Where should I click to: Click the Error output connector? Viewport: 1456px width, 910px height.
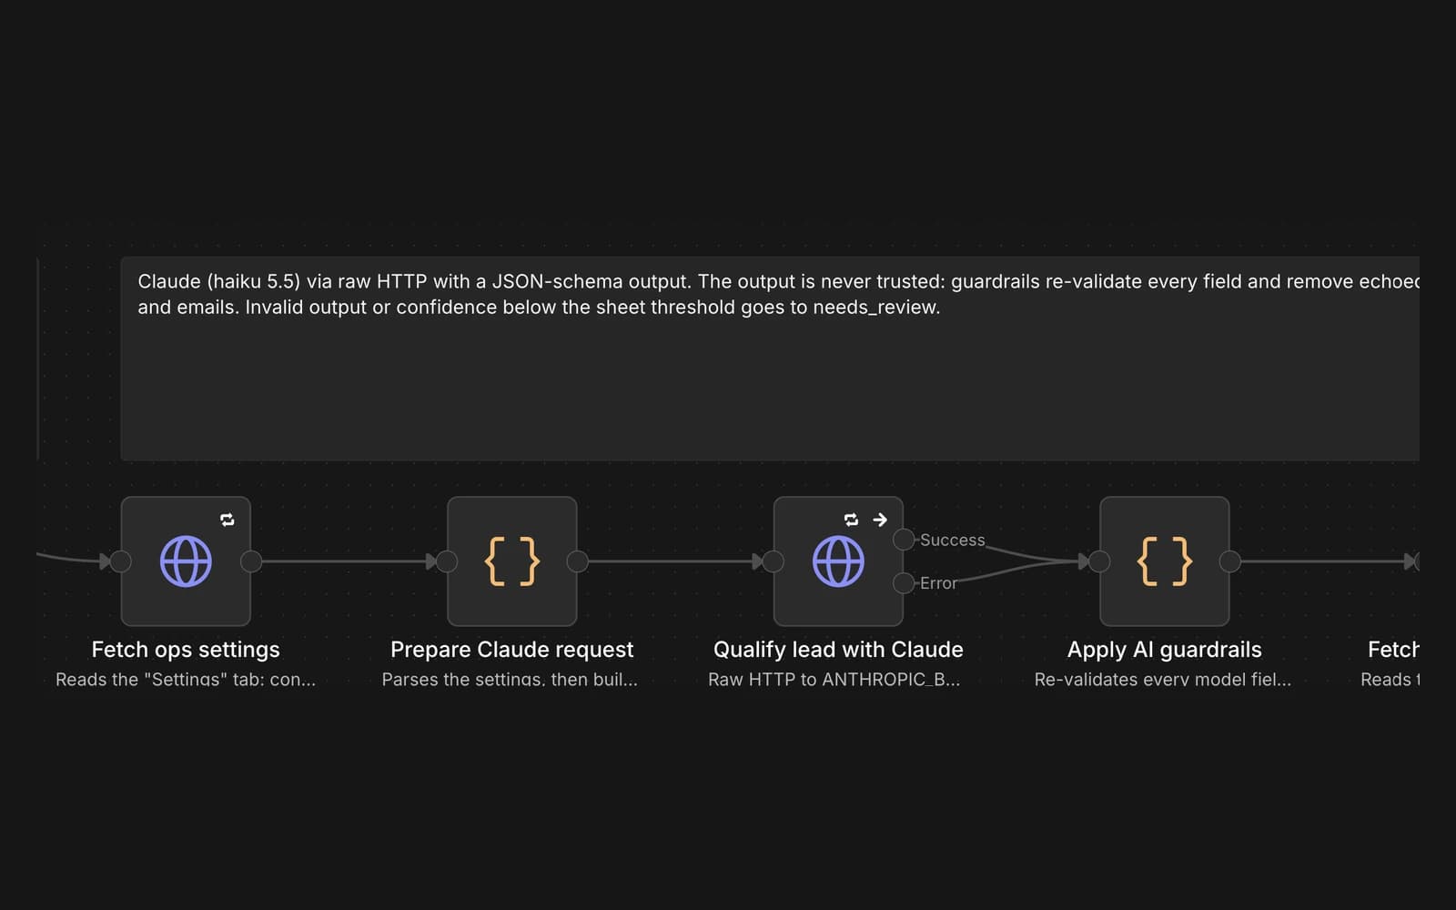tap(904, 583)
